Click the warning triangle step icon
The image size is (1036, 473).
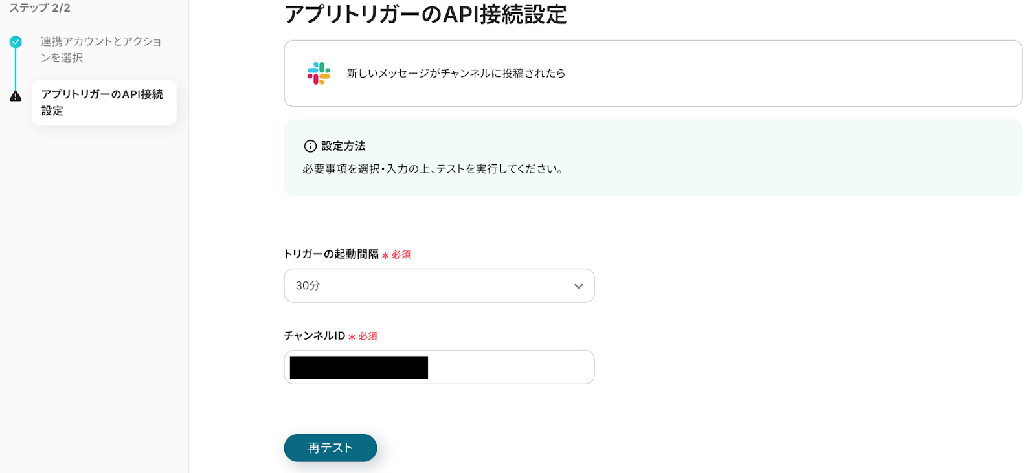click(x=16, y=96)
